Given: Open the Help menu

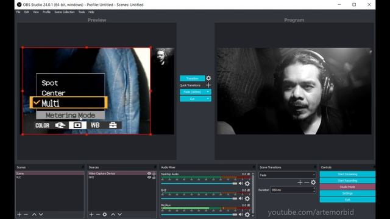Looking at the screenshot, I should pyautogui.click(x=91, y=12).
